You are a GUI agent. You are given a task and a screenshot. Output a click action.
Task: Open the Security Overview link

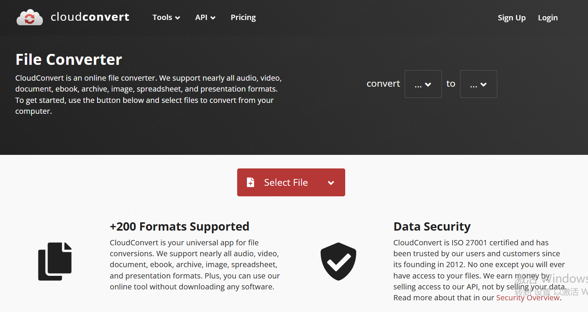[x=528, y=298]
